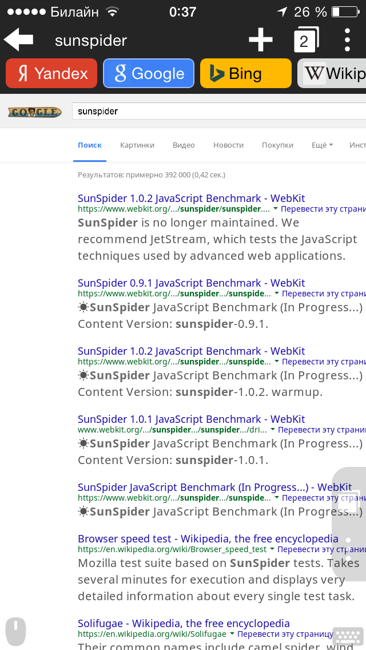Image resolution: width=366 pixels, height=650 pixels.
Task: Translate the Solifugae page via Перевести эту страницу
Action: point(285,634)
